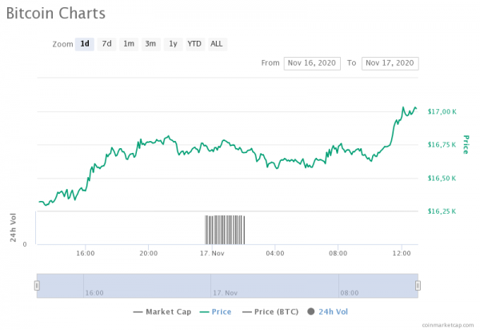Click the $16,75 K axis label
480x330 pixels.
442,145
